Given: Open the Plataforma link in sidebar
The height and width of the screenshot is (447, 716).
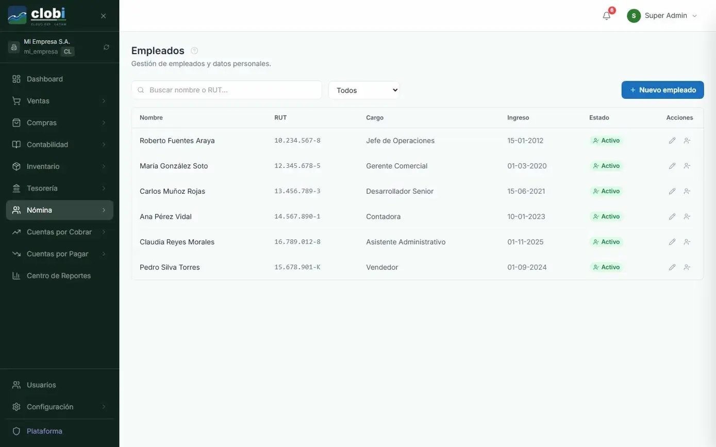Looking at the screenshot, I should tap(44, 431).
